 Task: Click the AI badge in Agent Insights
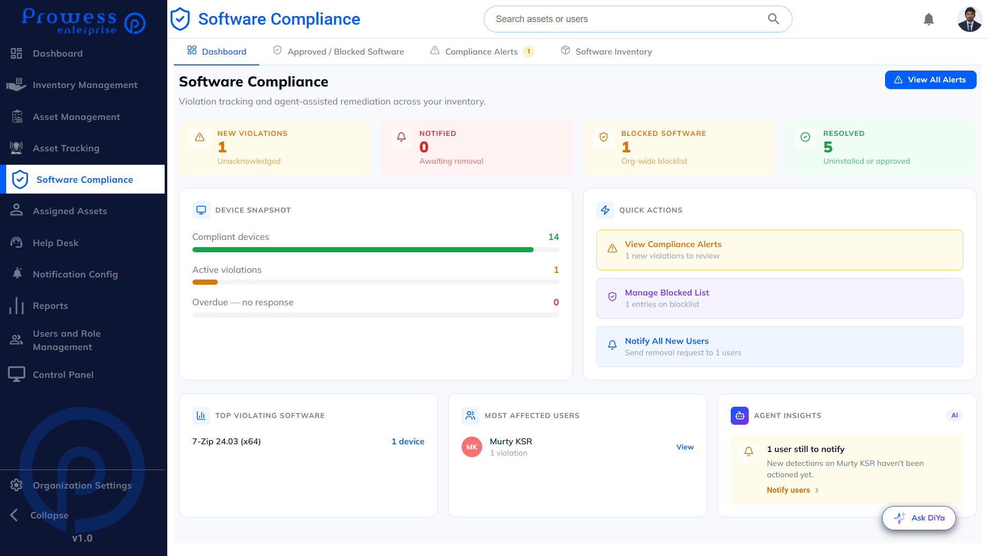(x=954, y=415)
